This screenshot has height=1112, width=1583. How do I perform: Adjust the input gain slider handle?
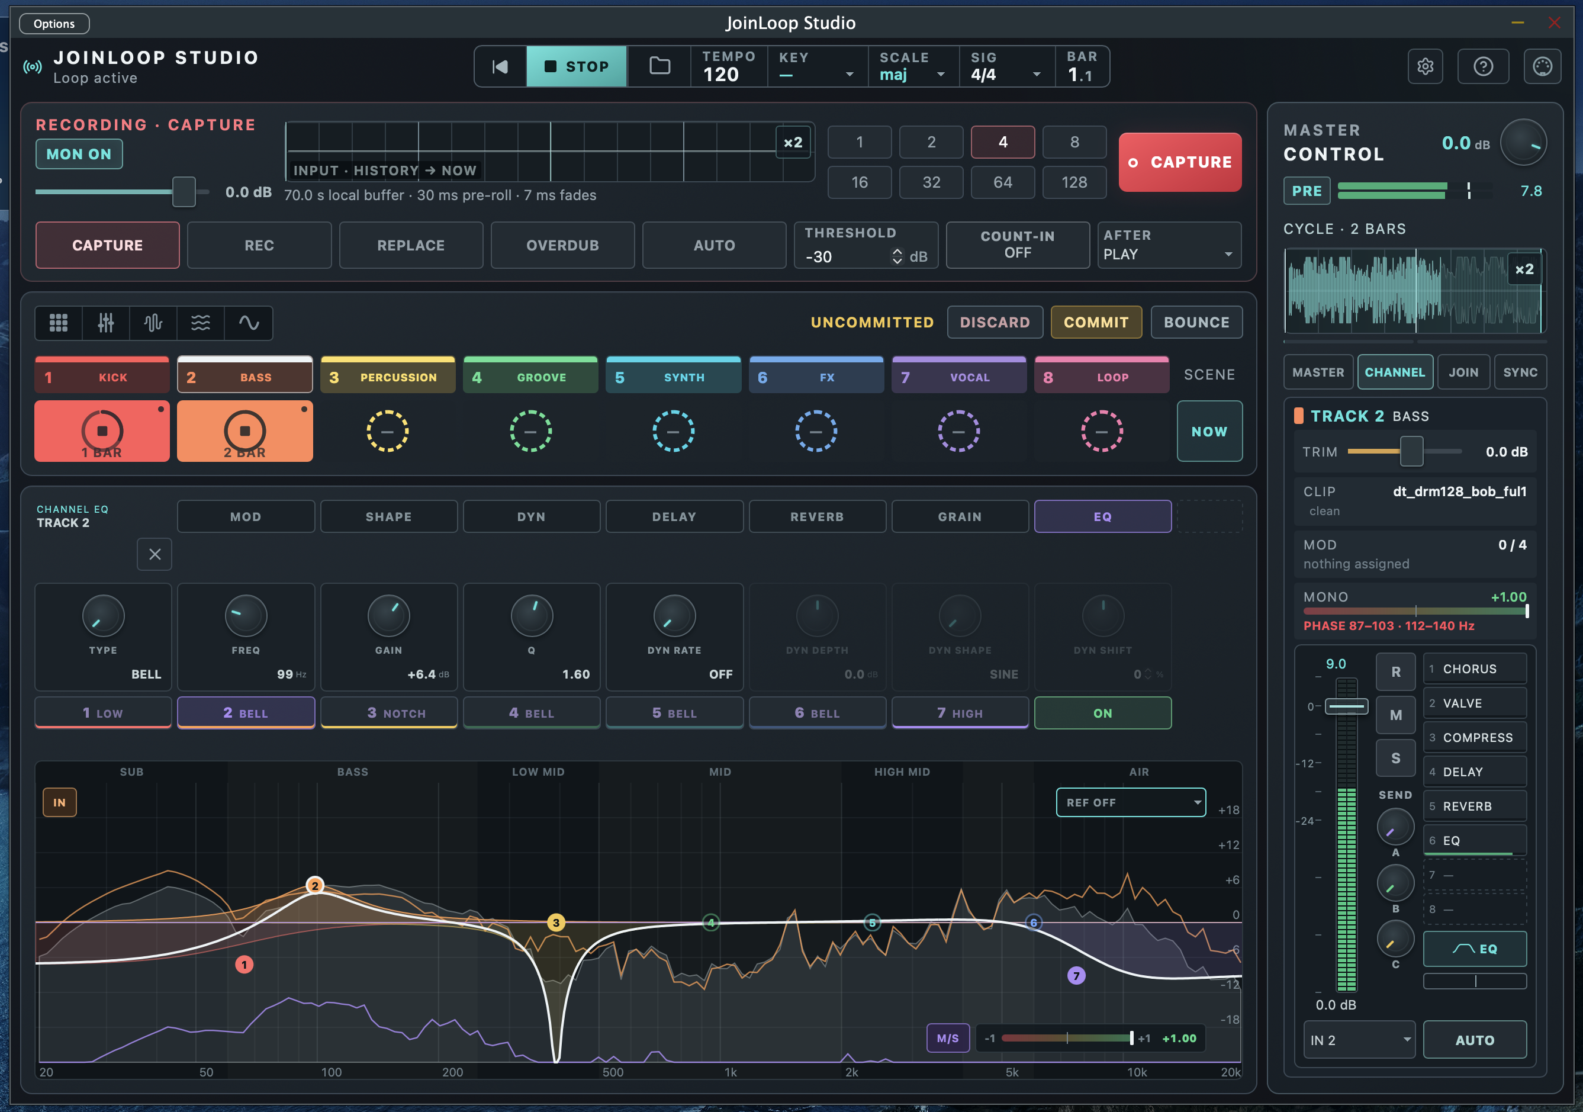tap(184, 192)
